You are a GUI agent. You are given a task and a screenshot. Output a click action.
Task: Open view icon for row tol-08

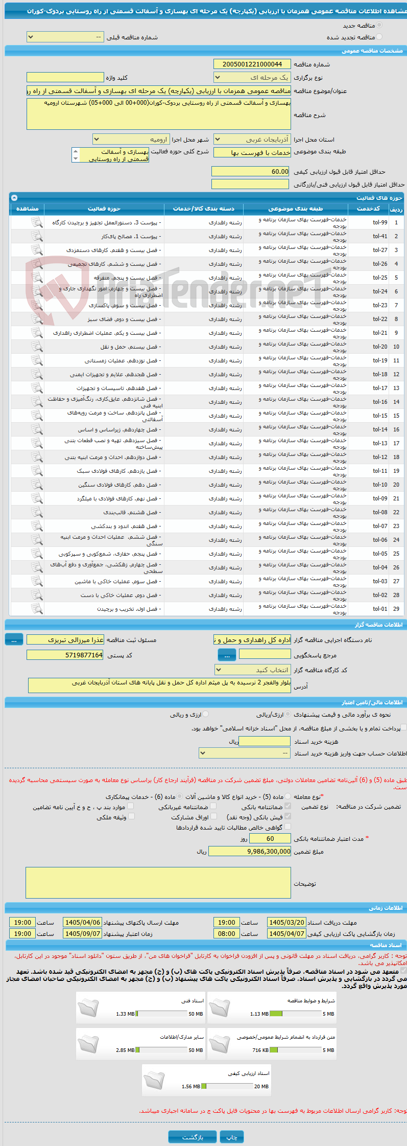[37, 512]
